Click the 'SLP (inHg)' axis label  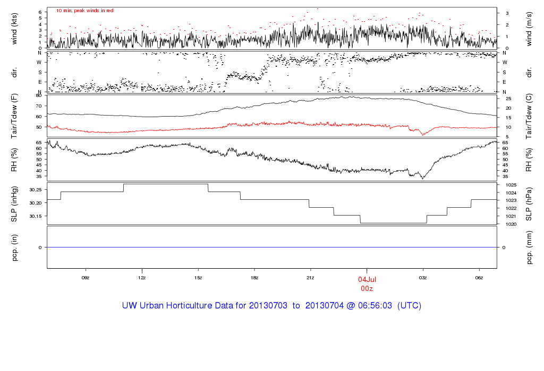(x=14, y=204)
